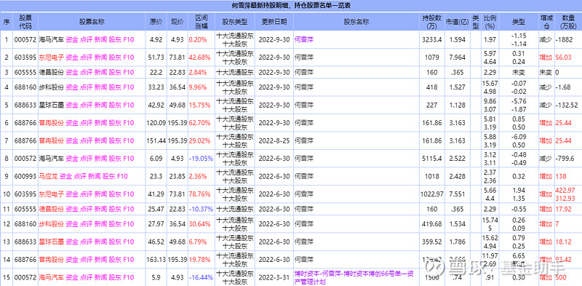
Task: Click F10 link for 普冉股份 row 6
Action: [x=128, y=123]
